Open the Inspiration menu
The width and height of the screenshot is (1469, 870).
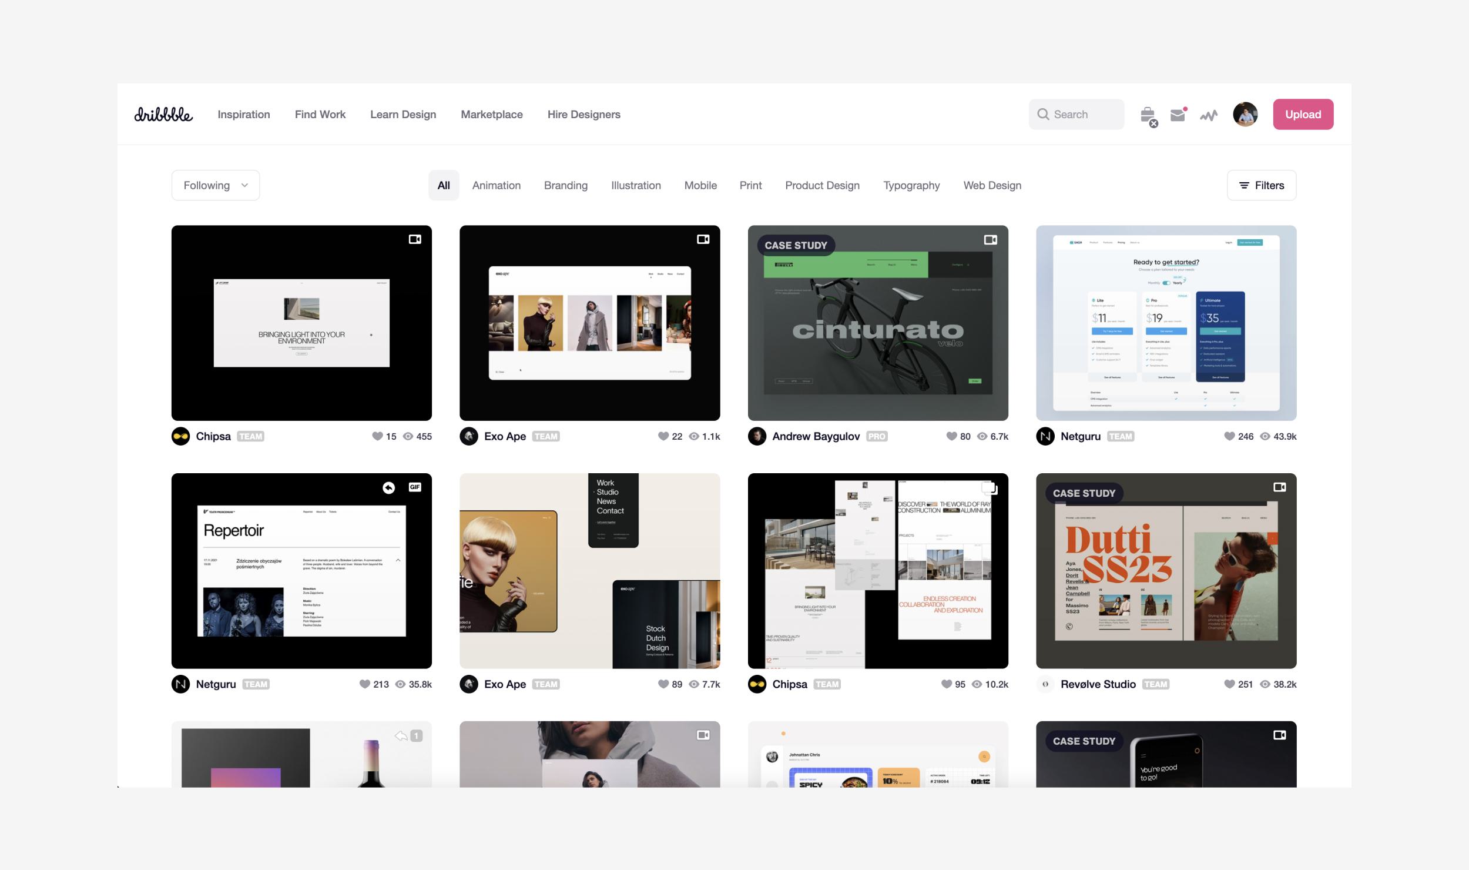(244, 115)
